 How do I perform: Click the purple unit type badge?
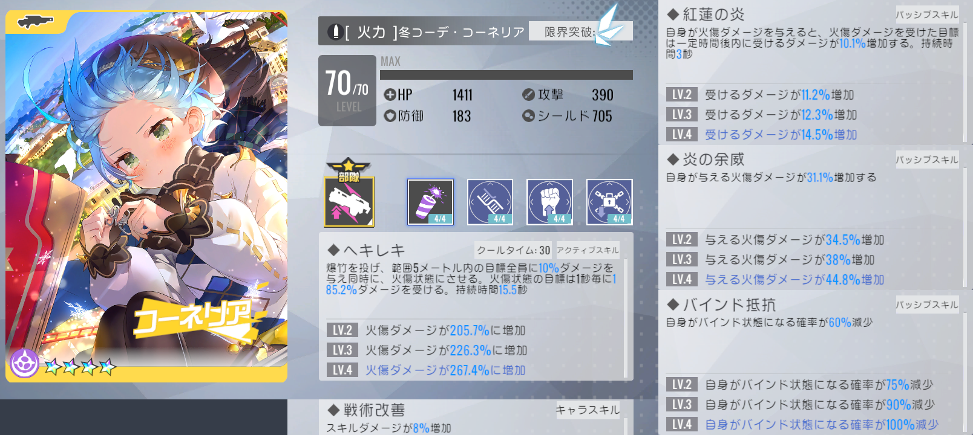(24, 364)
